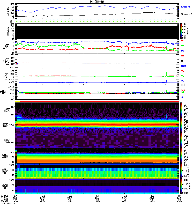
Task: Select the black "Themis AE" legend label
Action: tap(186, 14)
